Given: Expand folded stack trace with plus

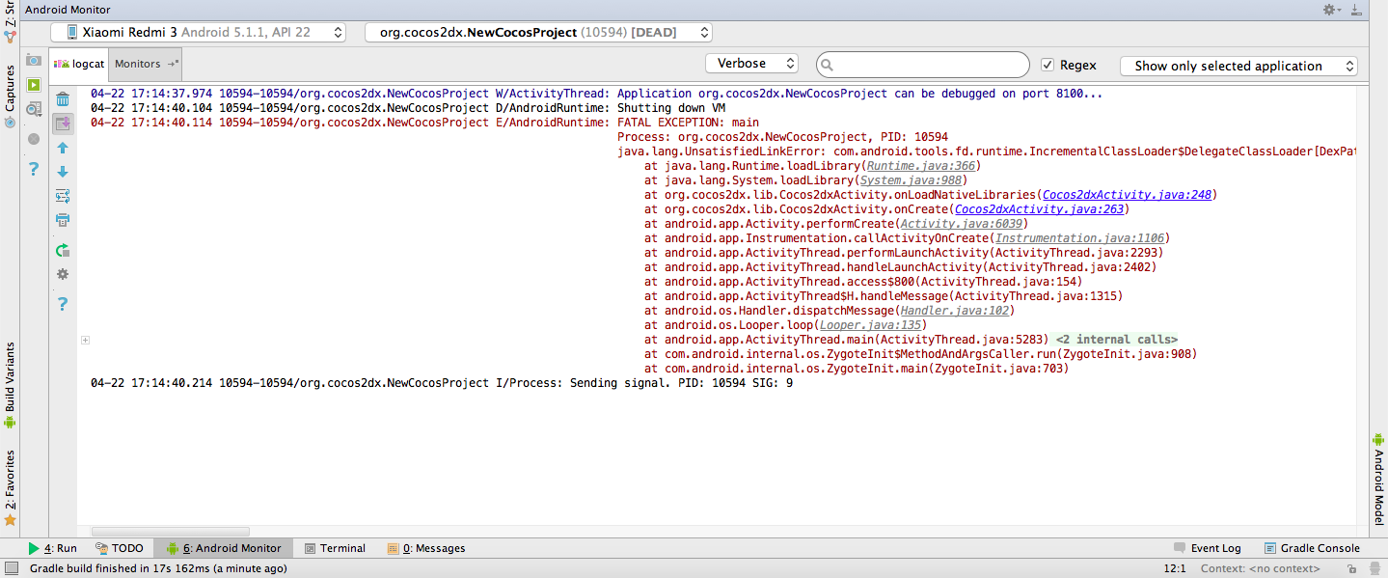Looking at the screenshot, I should (85, 340).
